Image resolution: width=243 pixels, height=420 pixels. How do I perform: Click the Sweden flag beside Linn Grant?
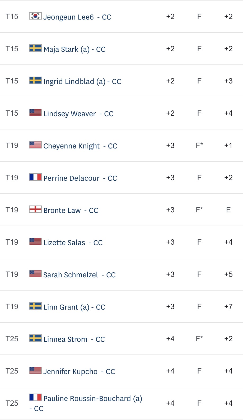(35, 306)
